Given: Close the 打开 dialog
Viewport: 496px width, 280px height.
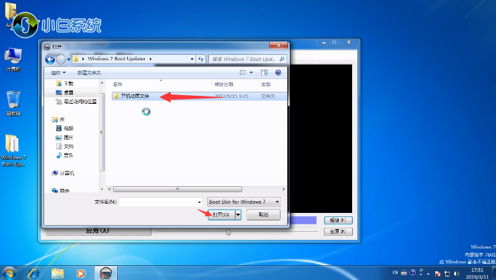Looking at the screenshot, I should [x=278, y=46].
